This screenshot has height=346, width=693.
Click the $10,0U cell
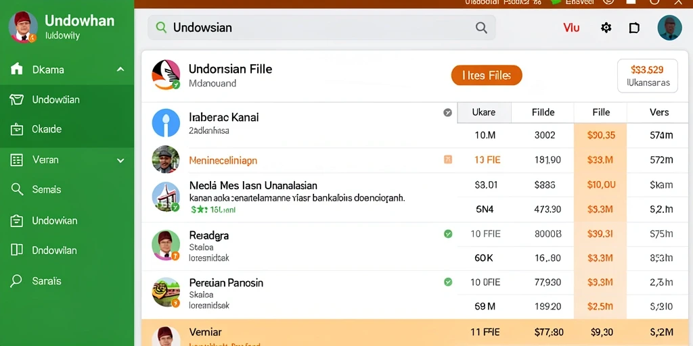tap(601, 185)
